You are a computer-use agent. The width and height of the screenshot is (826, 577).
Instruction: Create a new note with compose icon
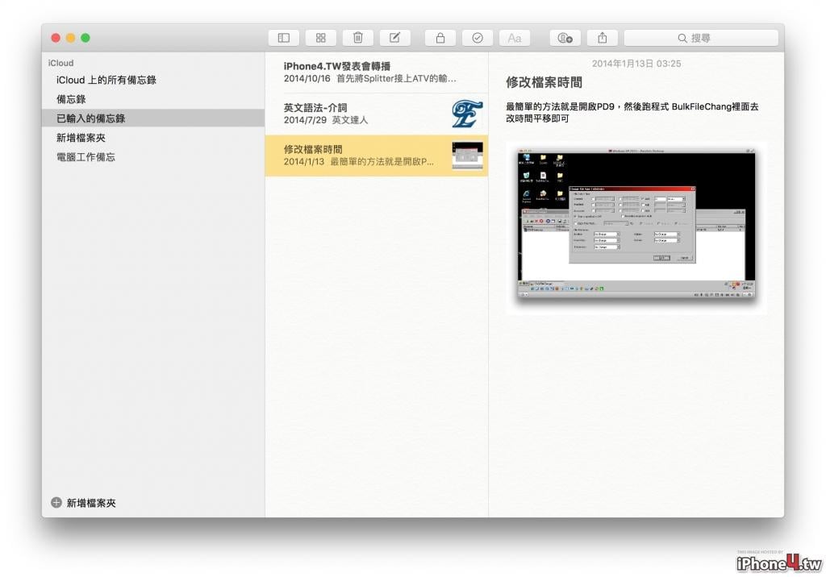pyautogui.click(x=394, y=38)
